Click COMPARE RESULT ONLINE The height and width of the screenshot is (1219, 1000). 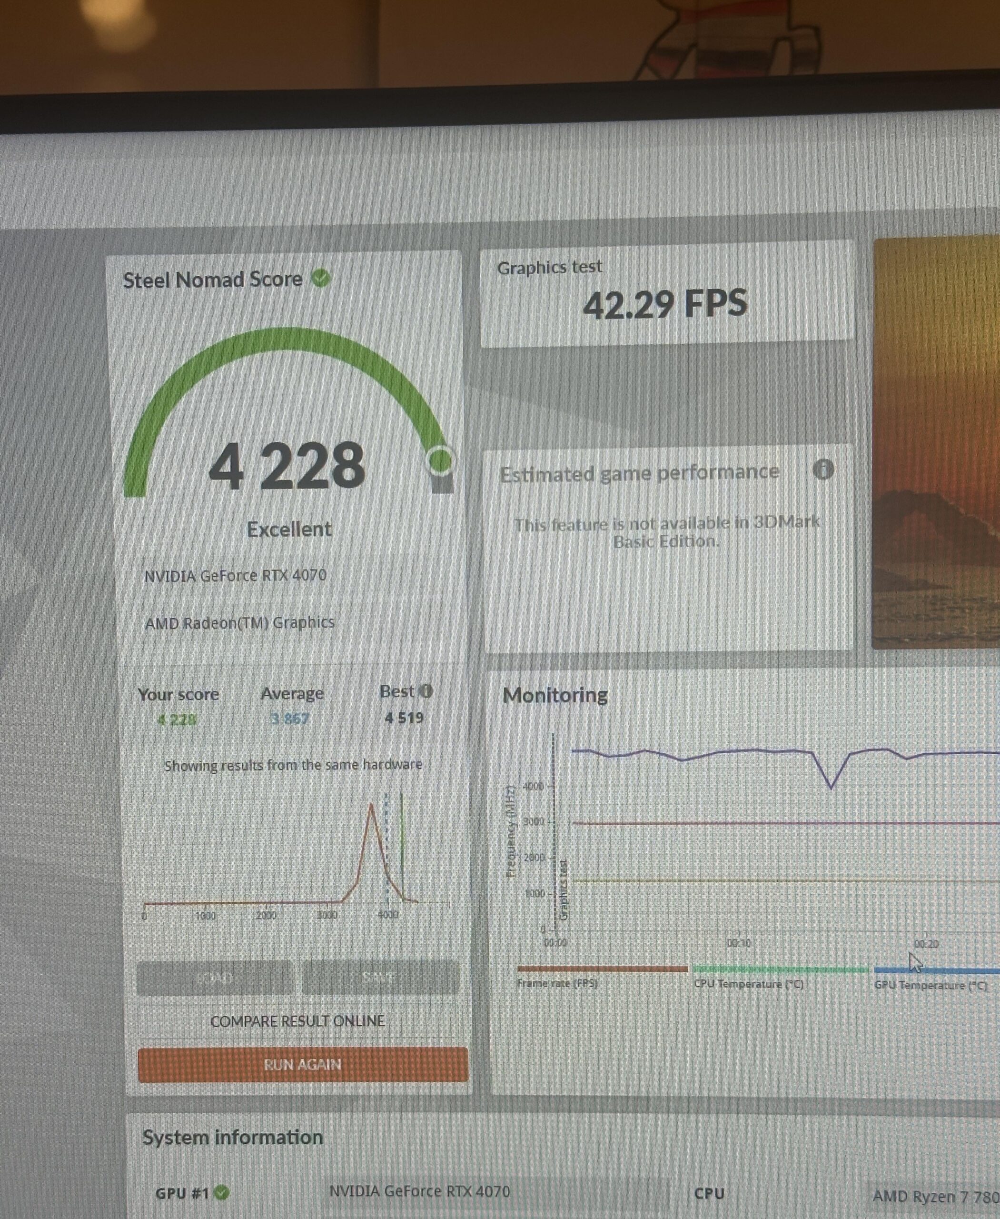tap(298, 1021)
